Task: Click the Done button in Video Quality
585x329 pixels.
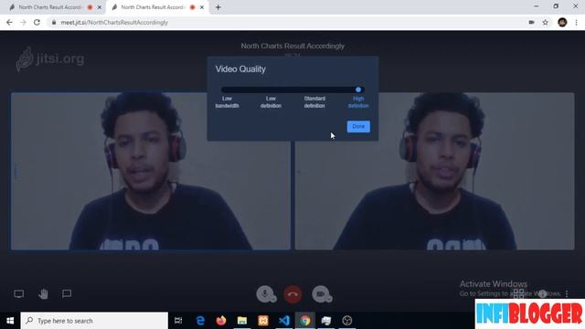Action: (358, 126)
